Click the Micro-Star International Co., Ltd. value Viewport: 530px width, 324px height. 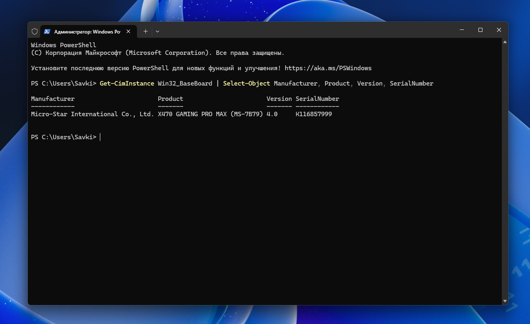click(92, 114)
